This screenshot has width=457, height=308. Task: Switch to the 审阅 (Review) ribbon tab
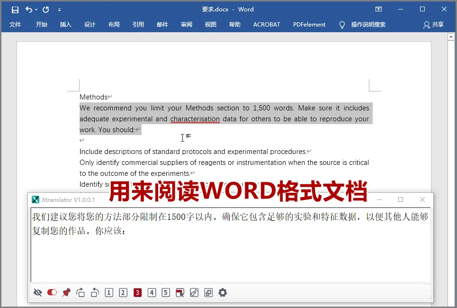point(187,25)
